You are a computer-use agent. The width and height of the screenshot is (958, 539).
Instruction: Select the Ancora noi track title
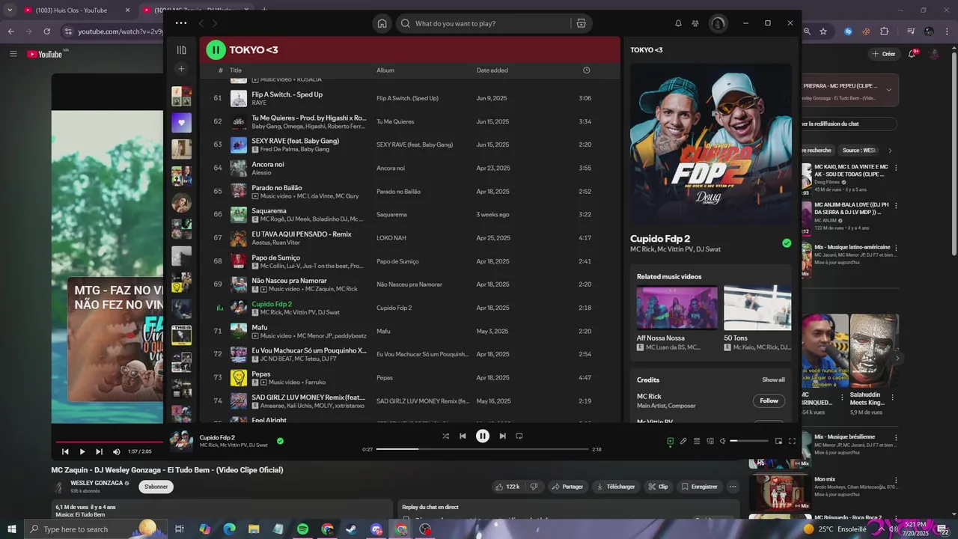tap(268, 164)
